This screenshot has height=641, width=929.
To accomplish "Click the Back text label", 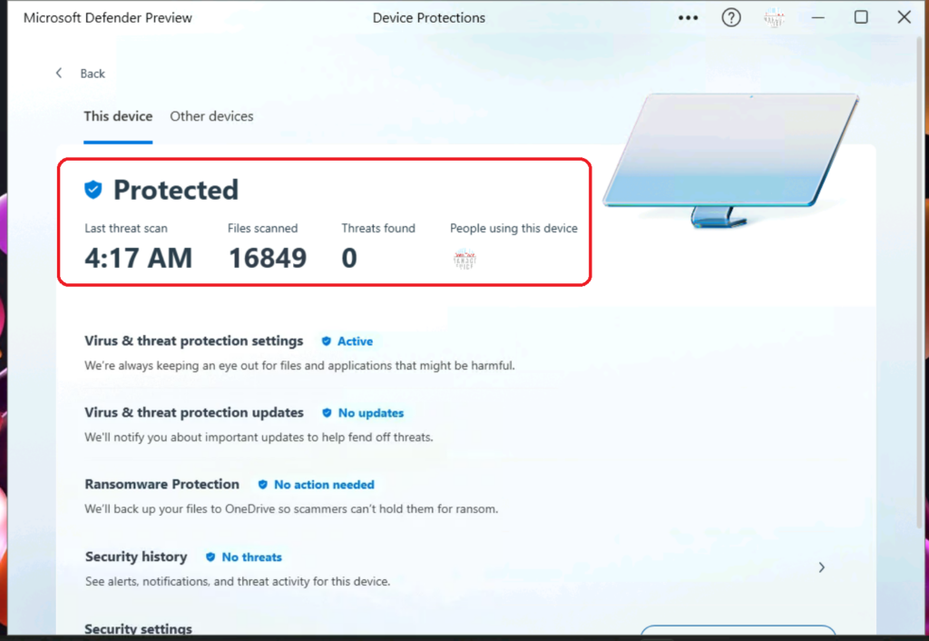I will pos(93,74).
